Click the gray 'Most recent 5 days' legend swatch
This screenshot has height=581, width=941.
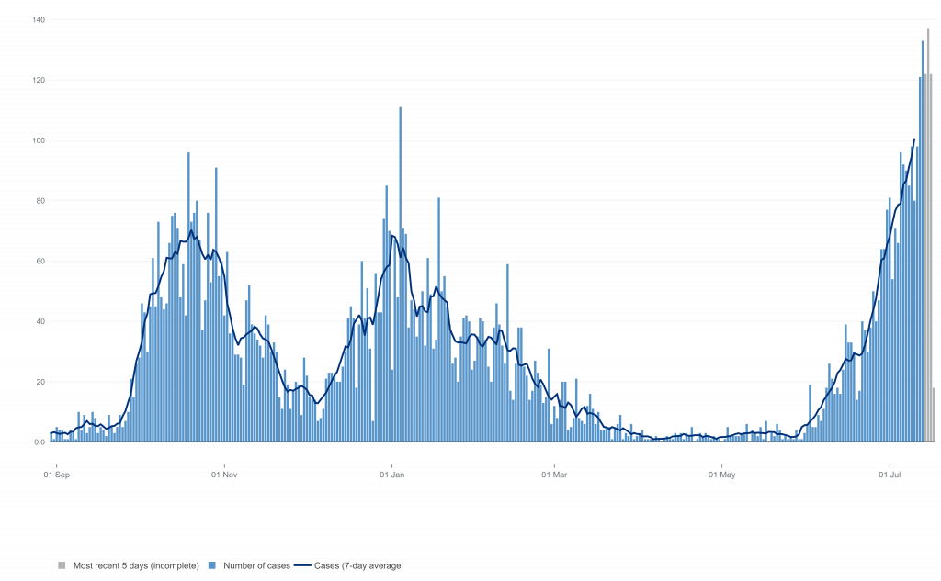tap(62, 565)
